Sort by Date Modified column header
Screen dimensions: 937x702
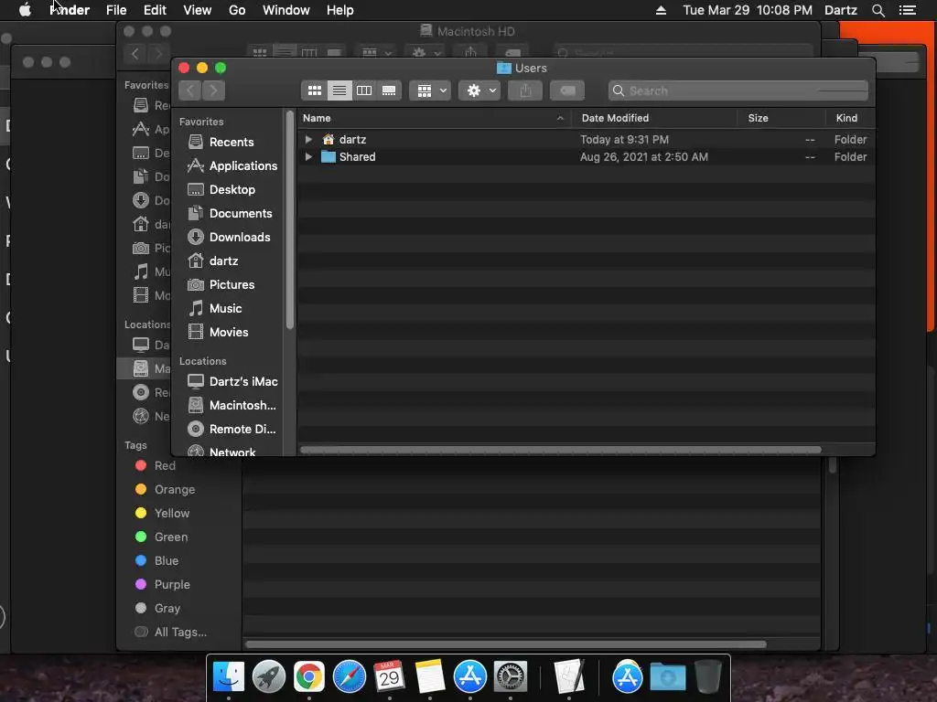653,118
